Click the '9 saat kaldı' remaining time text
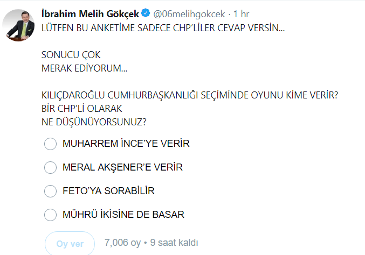Image resolution: width=365 pixels, height=255 pixels. coord(173,243)
